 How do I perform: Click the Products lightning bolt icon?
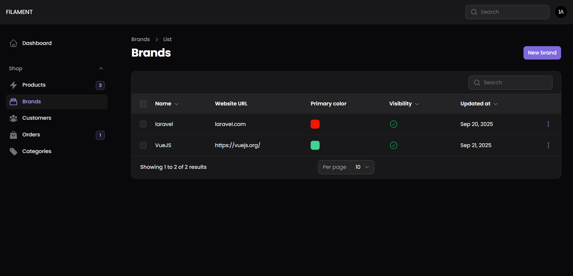point(13,85)
